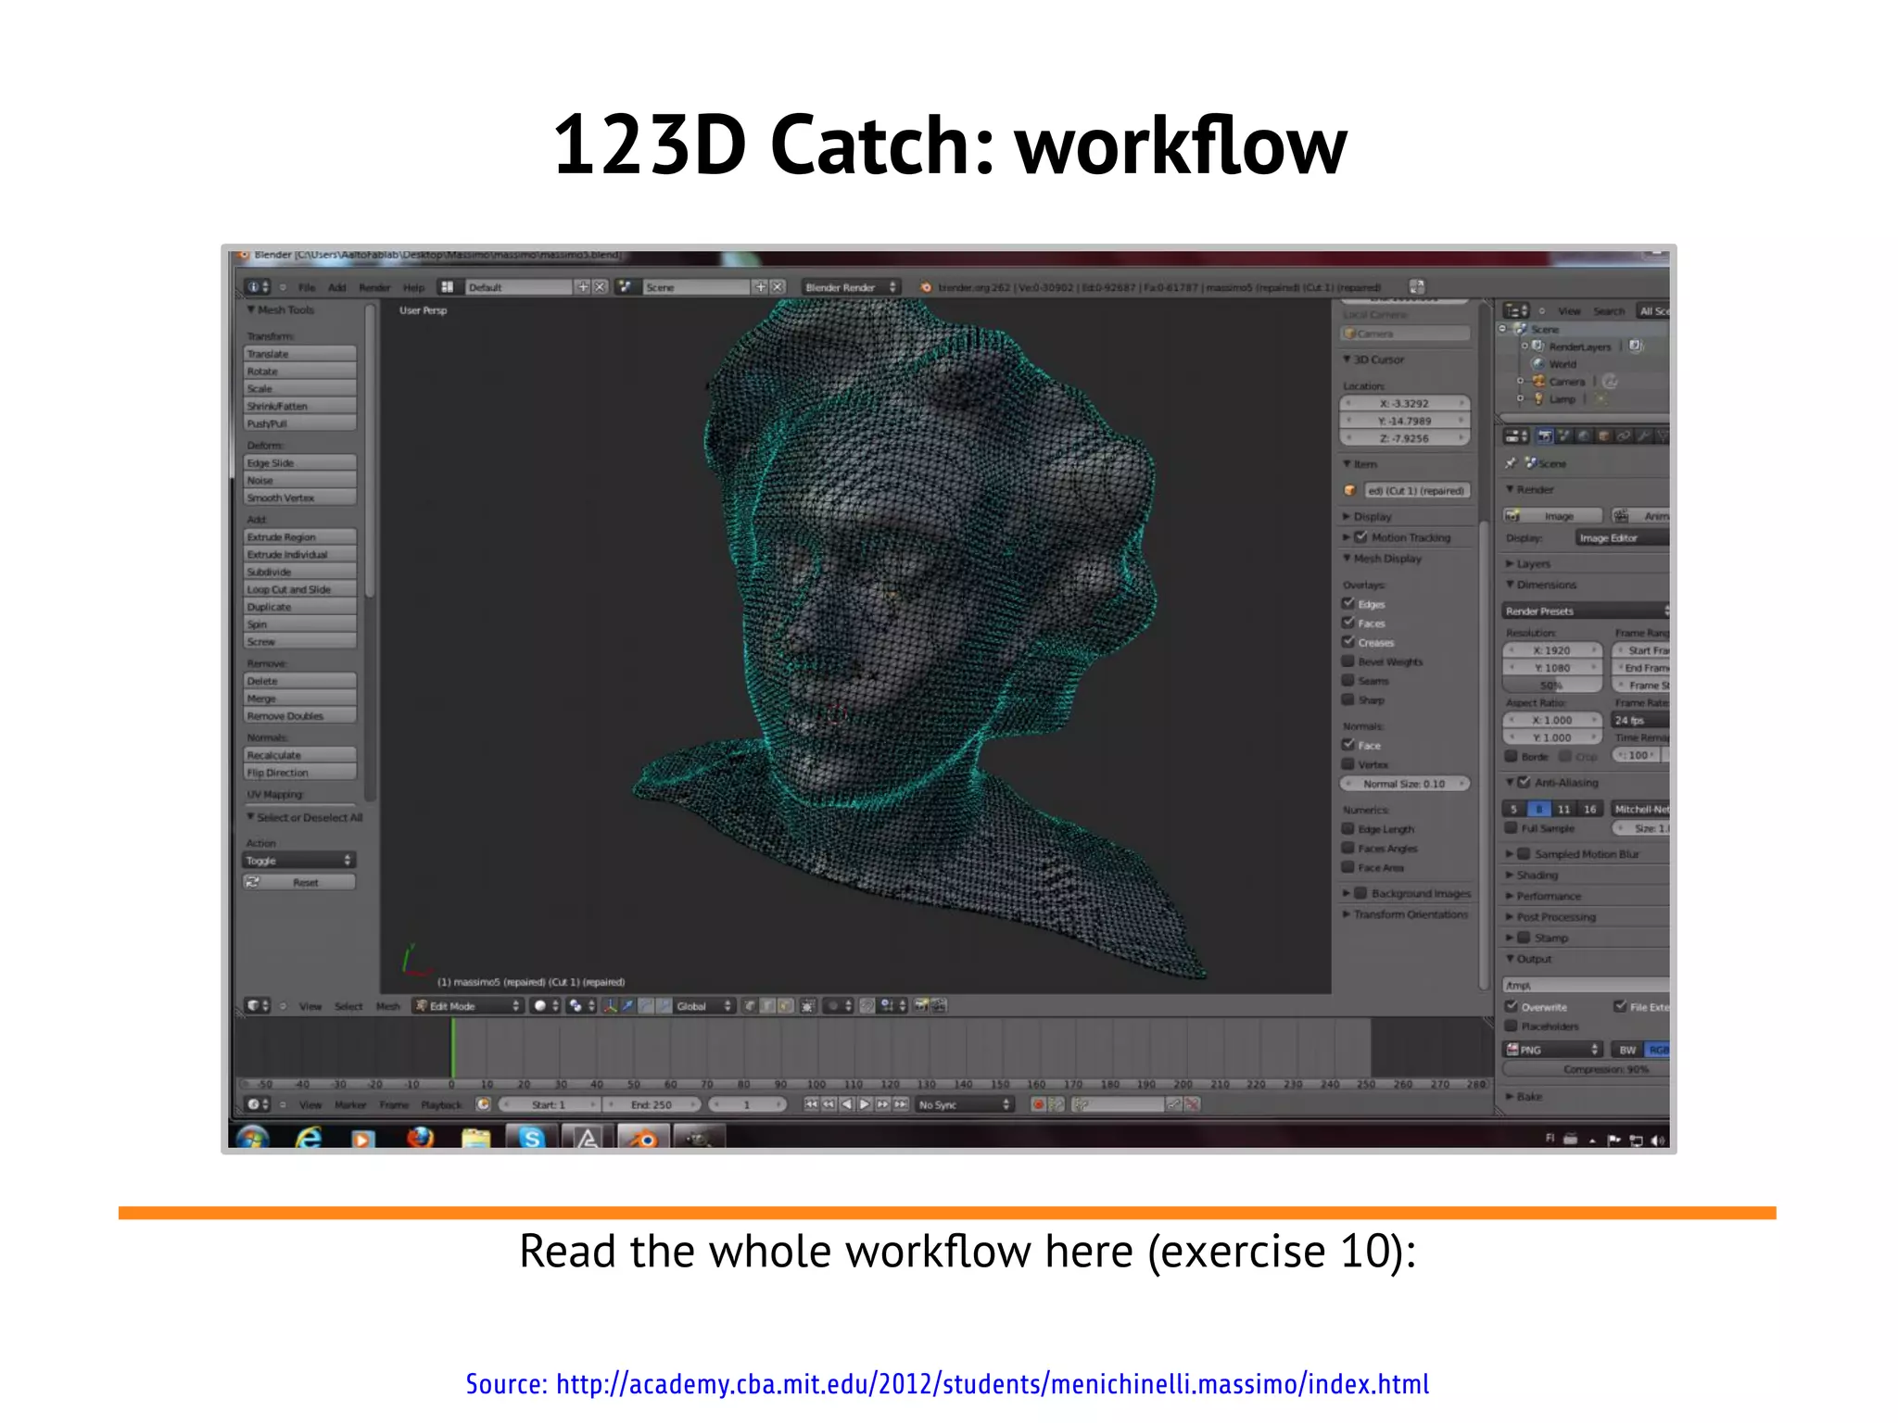Toggle the Face normals checkbox
The height and width of the screenshot is (1423, 1898).
pos(1348,744)
